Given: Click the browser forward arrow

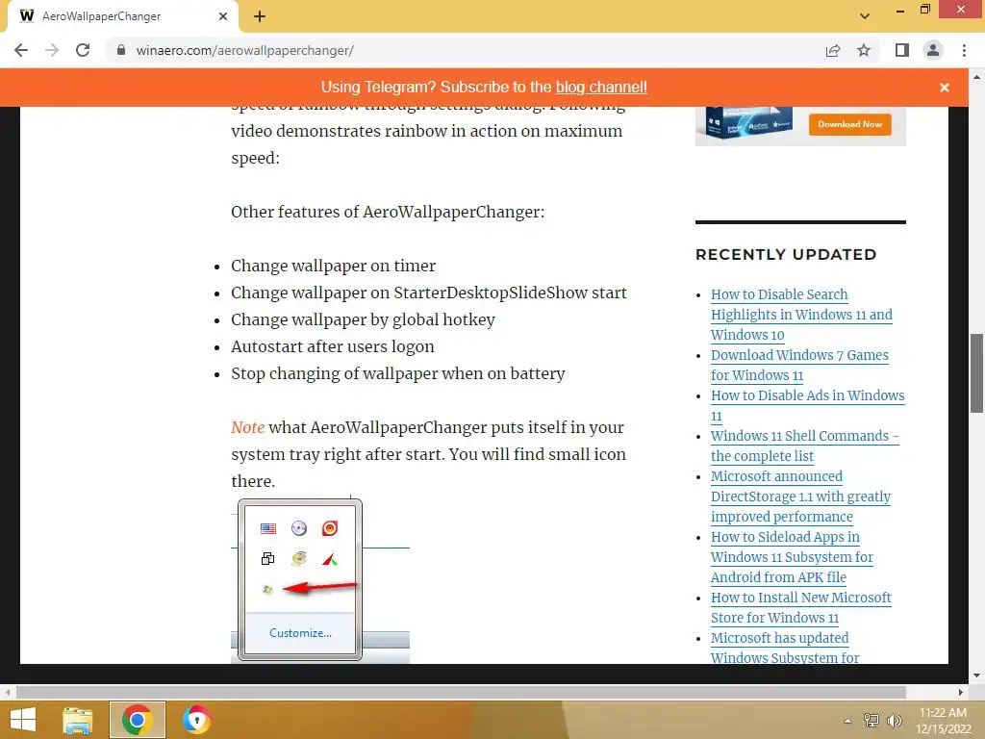Looking at the screenshot, I should (x=52, y=50).
